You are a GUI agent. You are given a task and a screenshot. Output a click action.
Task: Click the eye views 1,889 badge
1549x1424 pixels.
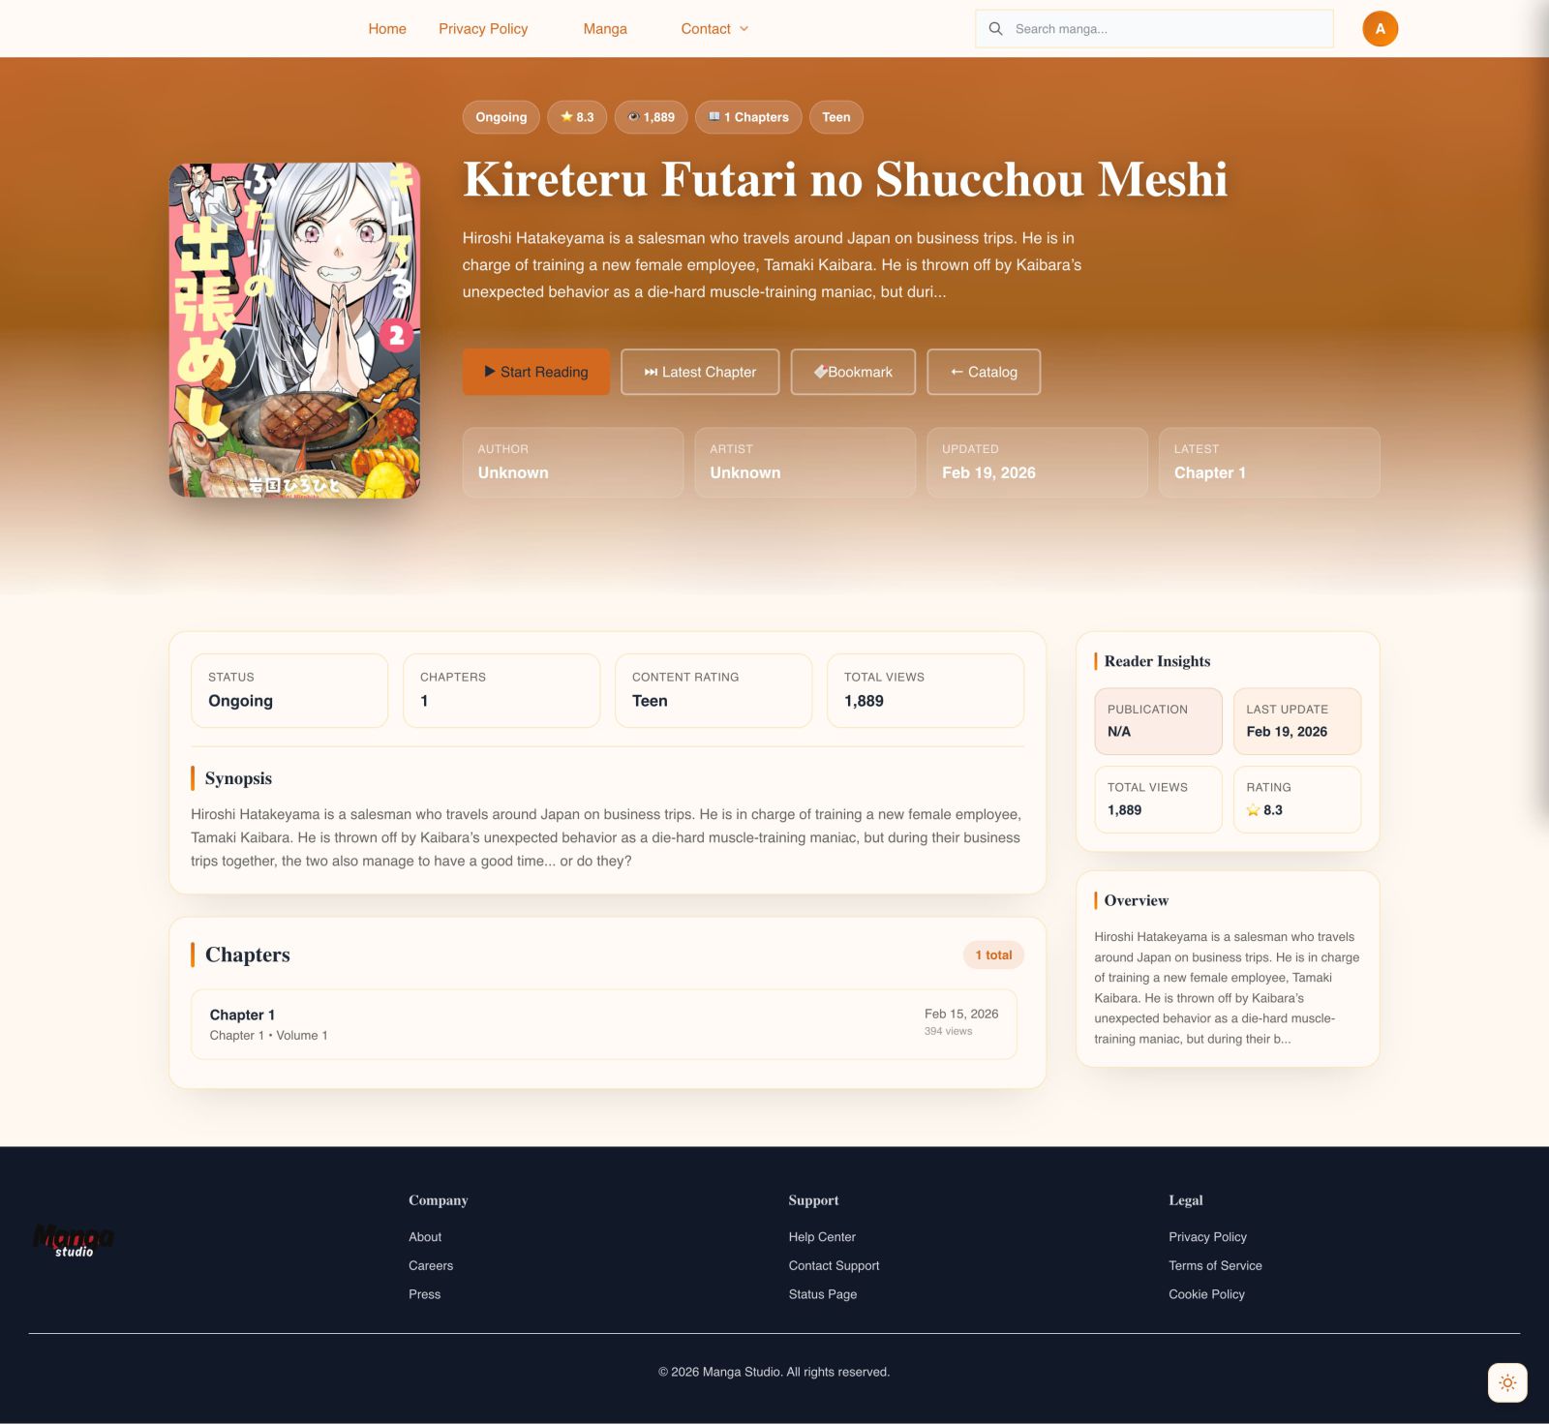(651, 117)
